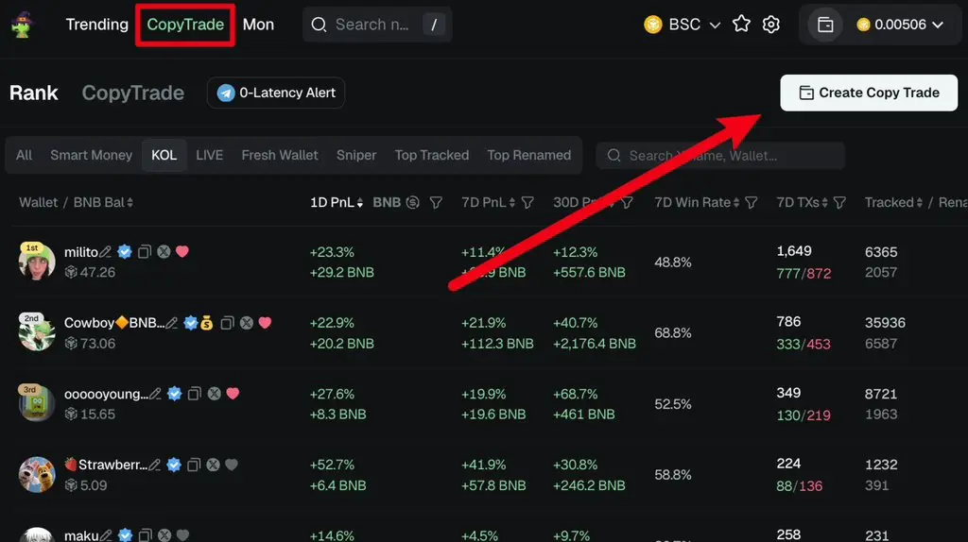Expand the BSC chain dropdown
Image resolution: width=968 pixels, height=542 pixels.
[682, 25]
